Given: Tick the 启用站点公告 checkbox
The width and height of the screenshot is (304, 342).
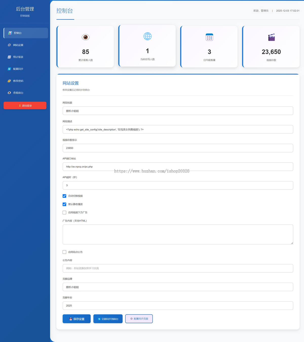Looking at the screenshot, I should pos(64,252).
